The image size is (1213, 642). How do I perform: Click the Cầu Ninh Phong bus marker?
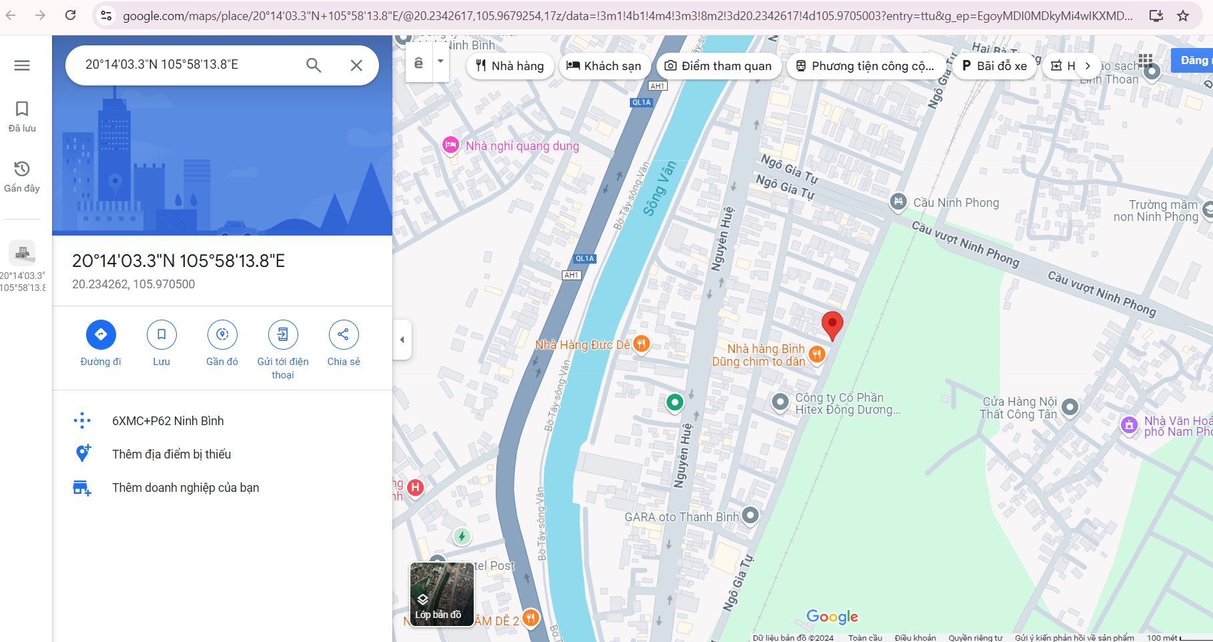tap(898, 202)
